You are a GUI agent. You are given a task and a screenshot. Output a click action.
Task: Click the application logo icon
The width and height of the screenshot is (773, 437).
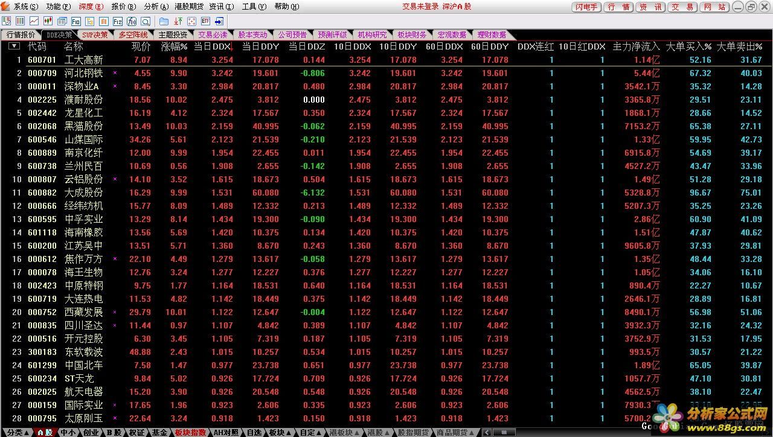pyautogui.click(x=5, y=6)
